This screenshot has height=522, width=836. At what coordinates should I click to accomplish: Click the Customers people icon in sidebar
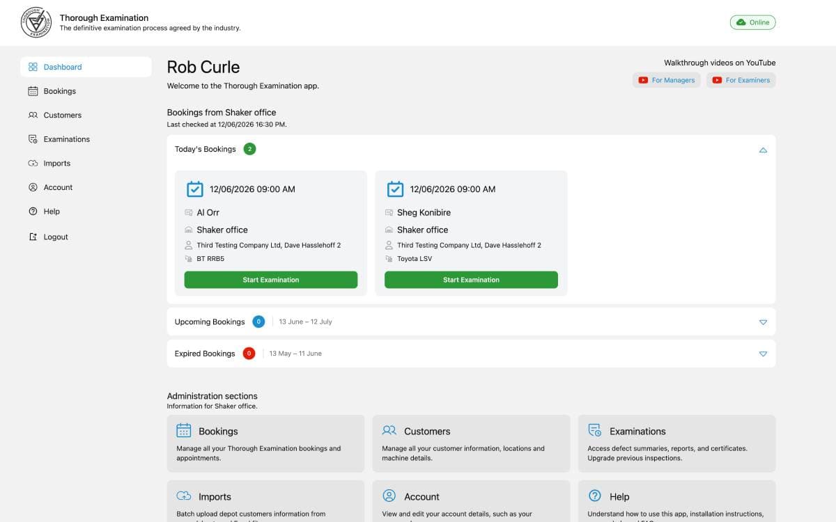coord(33,115)
